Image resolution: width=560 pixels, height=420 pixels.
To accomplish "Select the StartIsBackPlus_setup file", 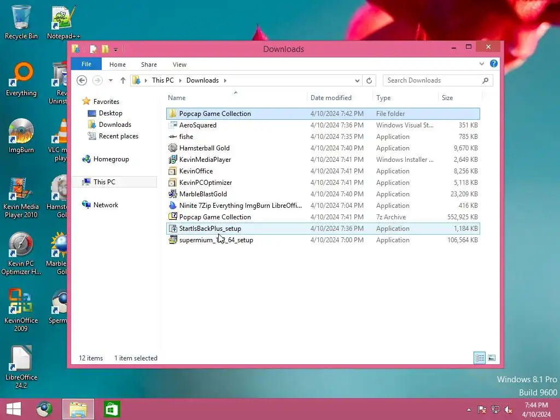I will coord(323,229).
